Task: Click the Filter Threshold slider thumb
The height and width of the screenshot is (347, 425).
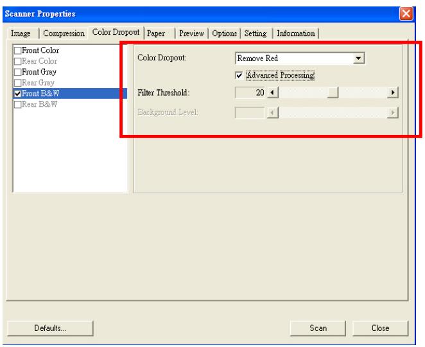Action: click(332, 93)
